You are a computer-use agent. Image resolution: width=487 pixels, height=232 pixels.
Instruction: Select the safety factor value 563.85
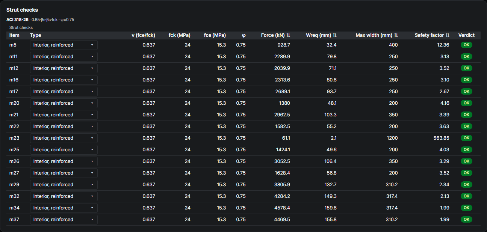(441, 138)
